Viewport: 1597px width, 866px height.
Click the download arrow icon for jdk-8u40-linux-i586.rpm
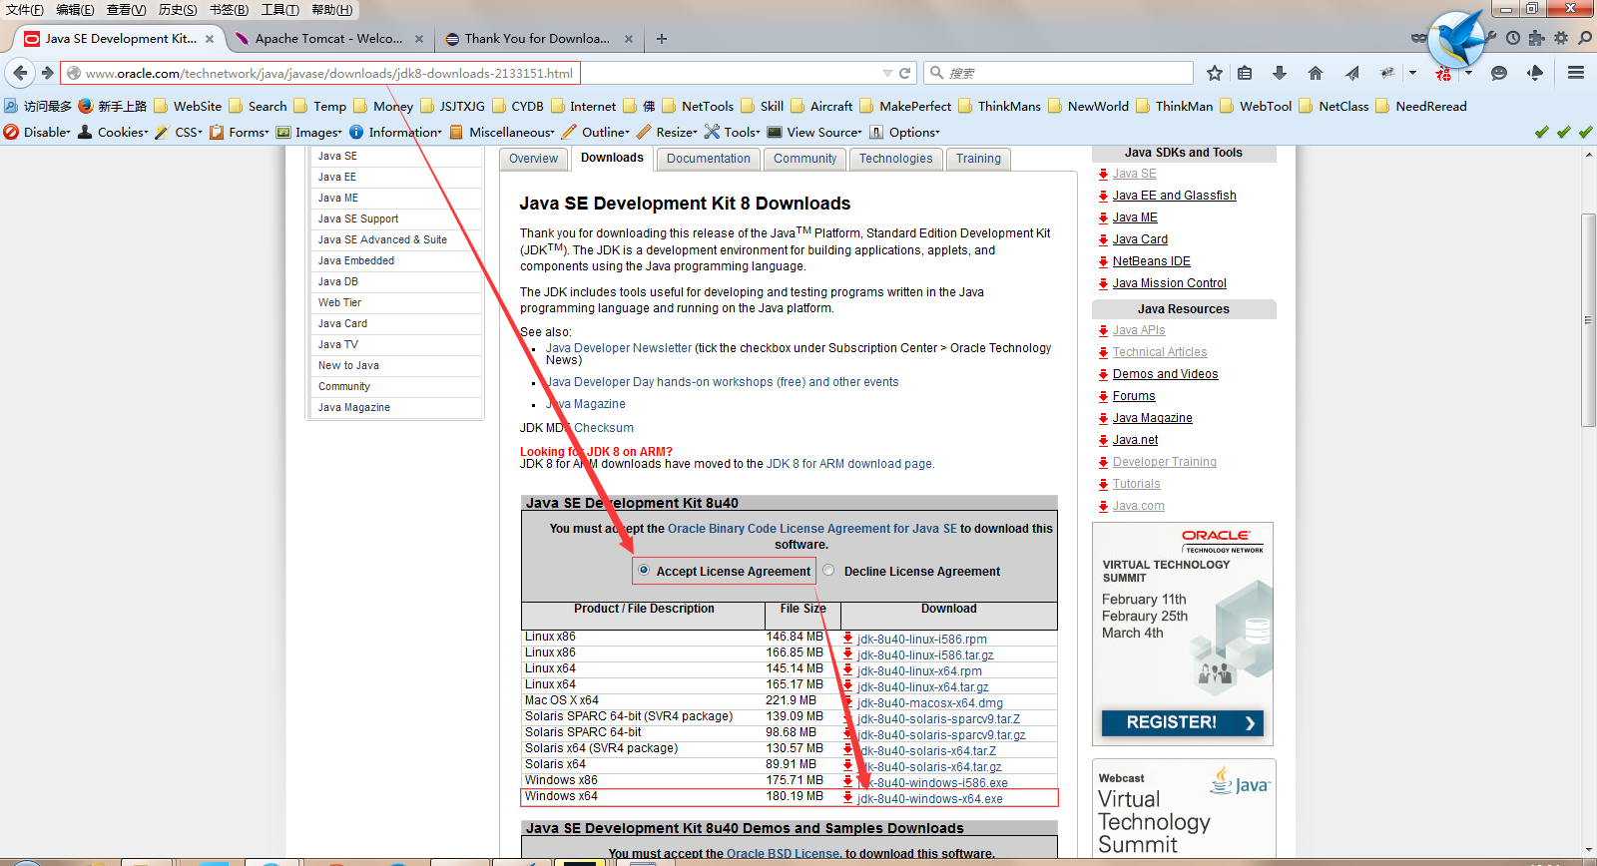[x=848, y=639]
